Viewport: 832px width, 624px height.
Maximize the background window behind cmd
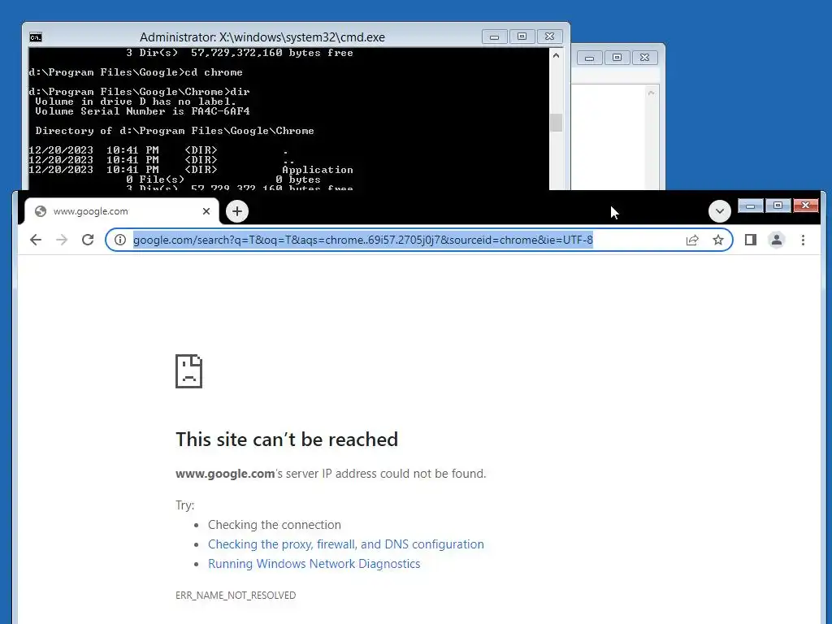[x=617, y=58]
